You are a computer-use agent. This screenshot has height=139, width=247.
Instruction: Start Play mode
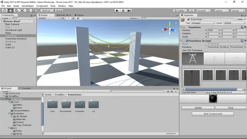pos(117,10)
